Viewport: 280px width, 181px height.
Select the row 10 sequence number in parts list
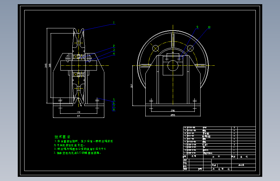click(x=185, y=128)
